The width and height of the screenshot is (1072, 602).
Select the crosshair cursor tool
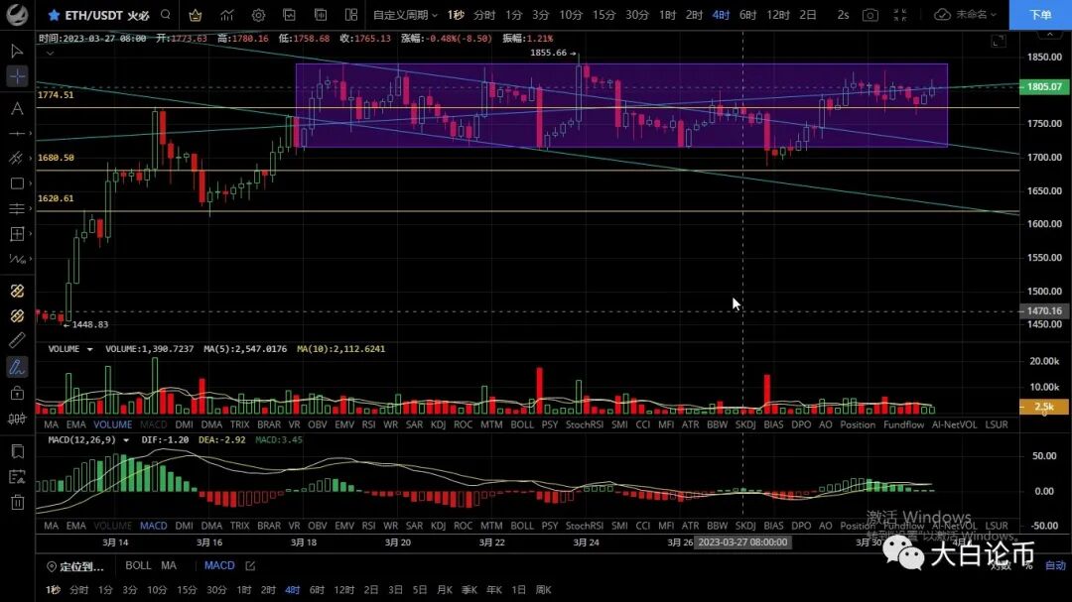pos(17,76)
